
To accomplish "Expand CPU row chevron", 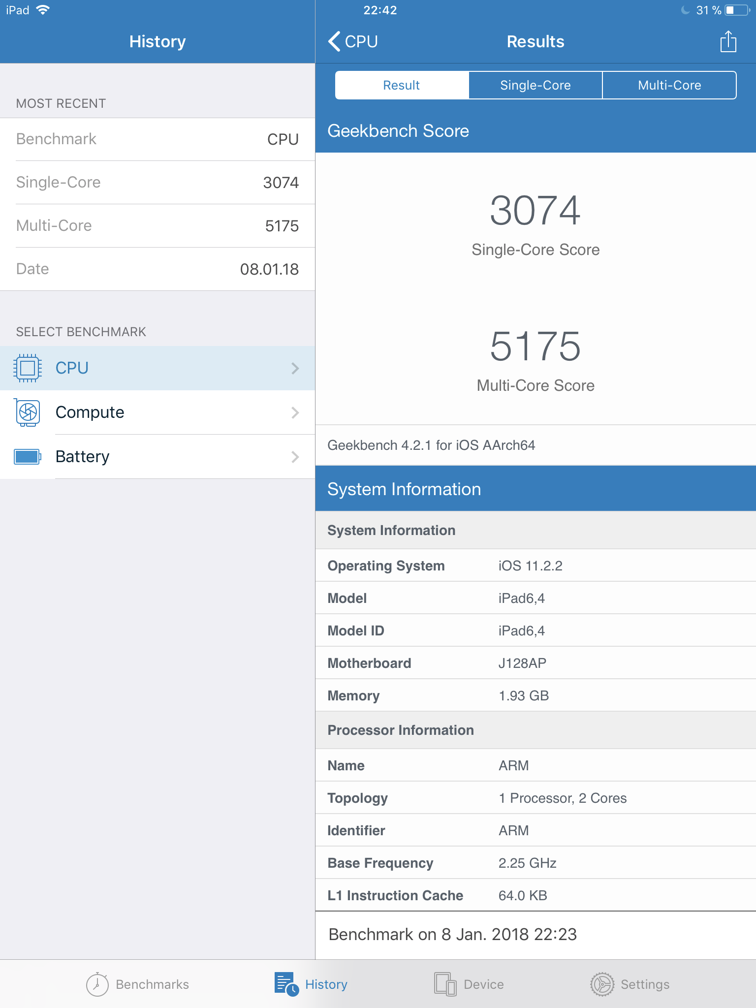I will 295,368.
